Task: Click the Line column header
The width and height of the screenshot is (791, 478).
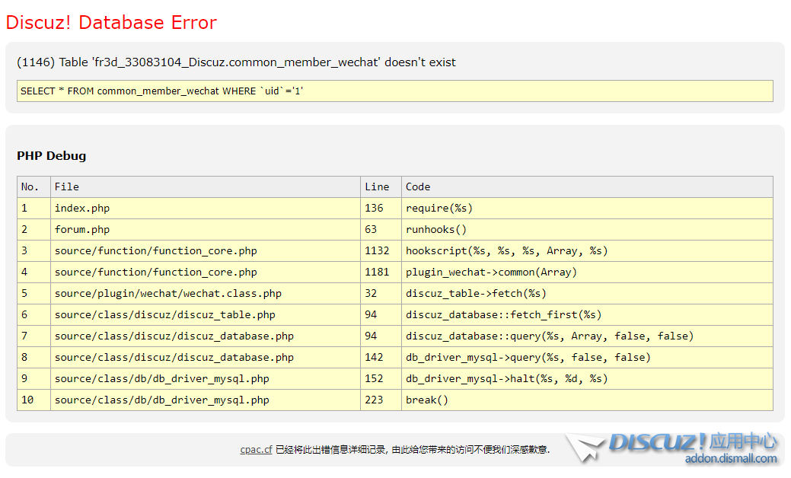Action: point(377,186)
